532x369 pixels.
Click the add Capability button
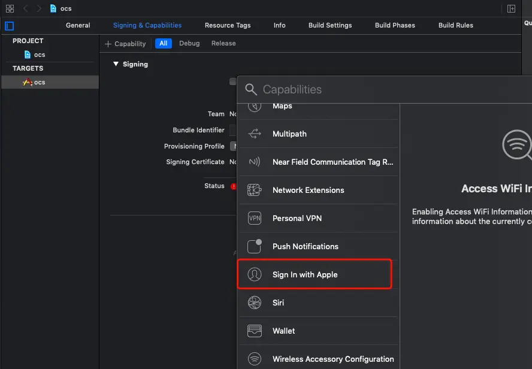pos(125,44)
